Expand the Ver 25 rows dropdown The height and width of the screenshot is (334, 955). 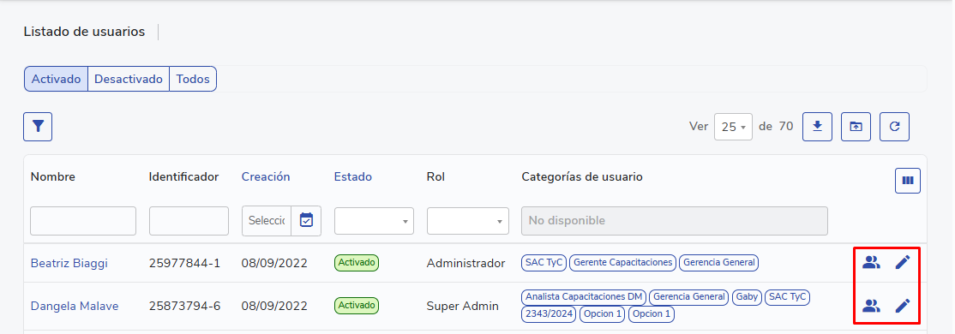point(733,127)
